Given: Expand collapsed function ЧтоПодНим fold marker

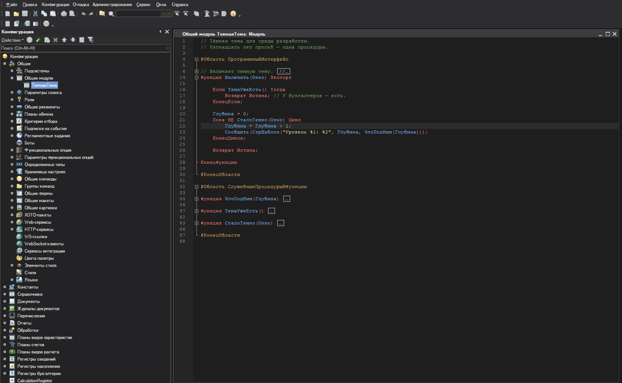Looking at the screenshot, I should 196,199.
